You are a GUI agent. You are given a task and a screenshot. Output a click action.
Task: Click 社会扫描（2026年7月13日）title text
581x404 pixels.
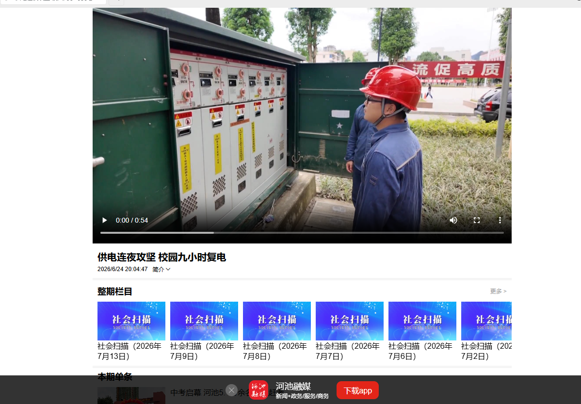coord(129,351)
